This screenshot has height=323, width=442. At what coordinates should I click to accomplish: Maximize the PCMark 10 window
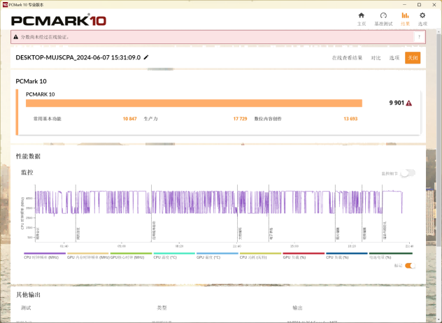419,4
